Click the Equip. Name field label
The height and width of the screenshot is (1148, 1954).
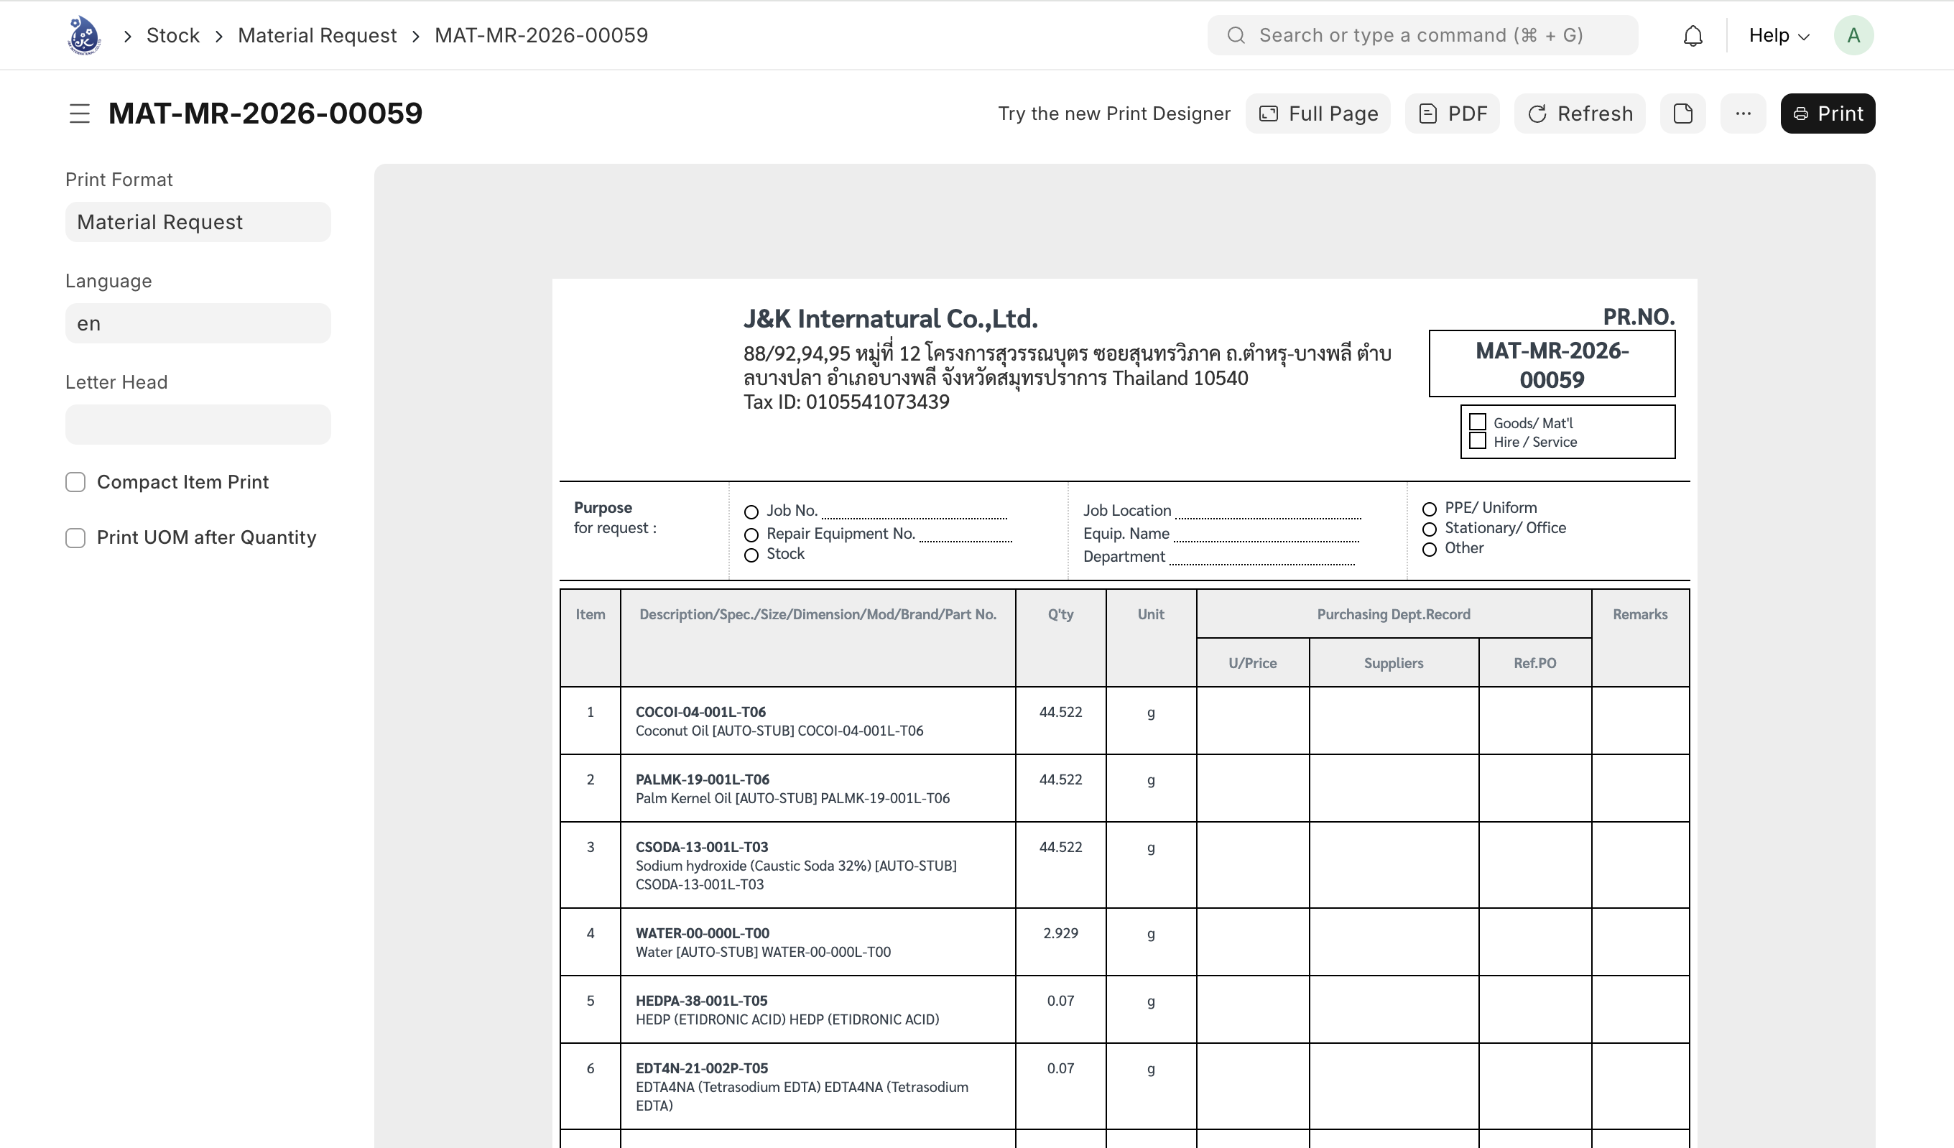pos(1126,534)
